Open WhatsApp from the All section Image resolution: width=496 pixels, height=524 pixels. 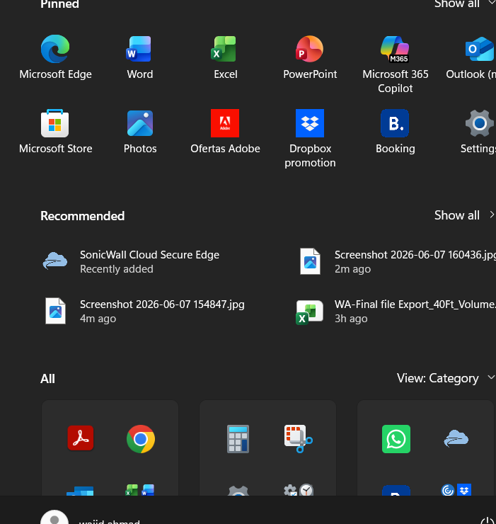tap(396, 439)
